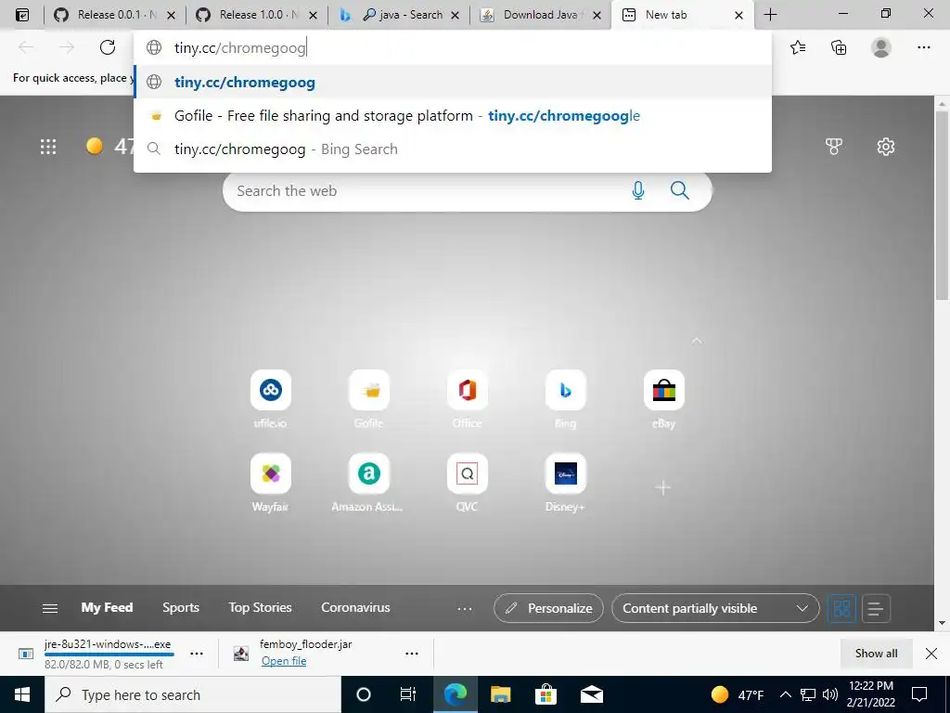The width and height of the screenshot is (950, 713).
Task: Click the jre-8u321 download progress bar
Action: [x=109, y=655]
